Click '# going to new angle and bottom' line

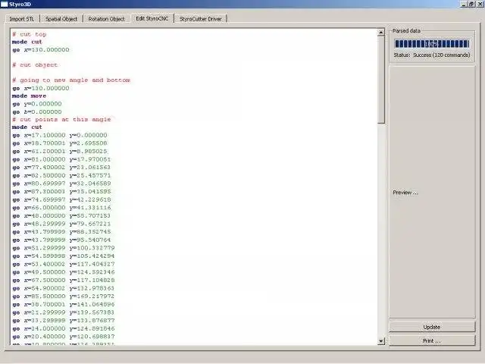[71, 80]
